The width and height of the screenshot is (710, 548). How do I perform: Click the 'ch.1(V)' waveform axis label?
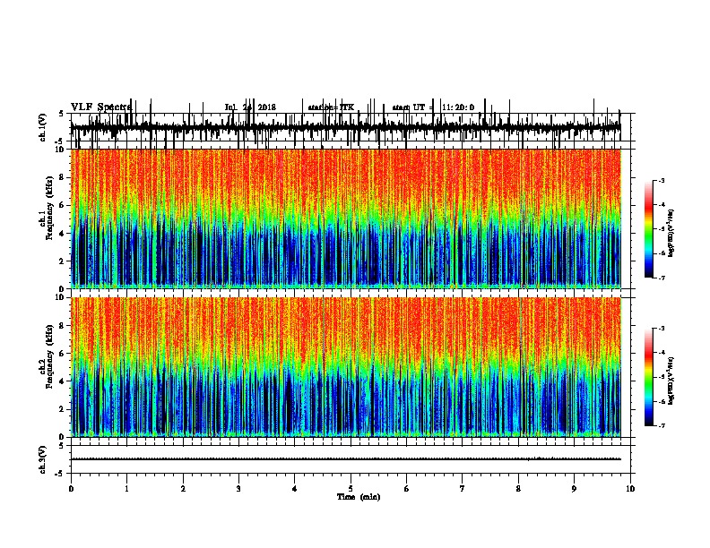pyautogui.click(x=43, y=127)
